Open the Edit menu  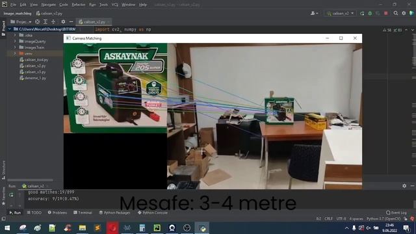[23, 5]
